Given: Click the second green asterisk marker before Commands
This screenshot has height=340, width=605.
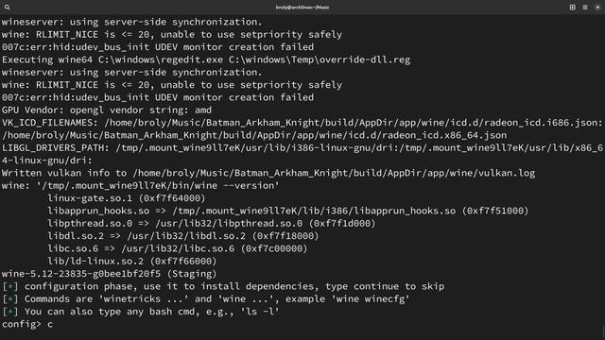Looking at the screenshot, I should coord(10,299).
